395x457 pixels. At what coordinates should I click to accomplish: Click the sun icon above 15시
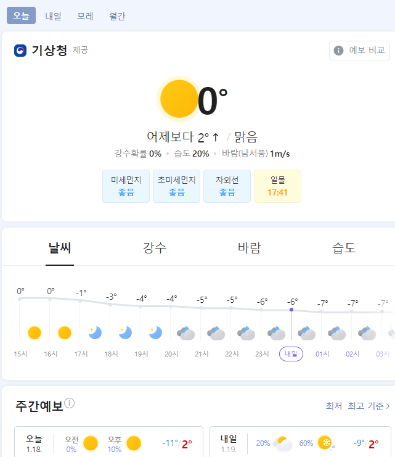[35, 333]
